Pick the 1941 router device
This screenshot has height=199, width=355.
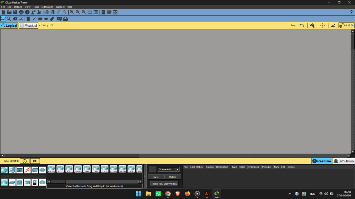point(87,169)
